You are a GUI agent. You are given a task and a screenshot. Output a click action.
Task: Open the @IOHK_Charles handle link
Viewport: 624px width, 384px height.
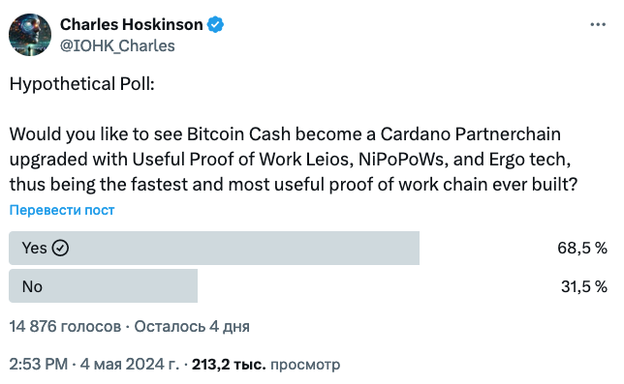pyautogui.click(x=117, y=46)
